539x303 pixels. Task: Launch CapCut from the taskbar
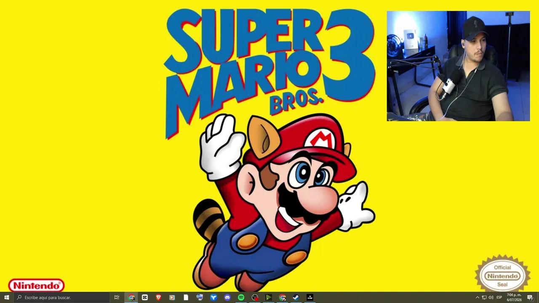point(145,298)
